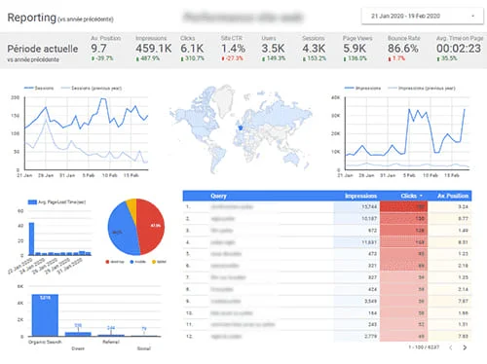Click the tablet legend item under pie chart
Screen dimensions: 487x364
click(x=159, y=262)
